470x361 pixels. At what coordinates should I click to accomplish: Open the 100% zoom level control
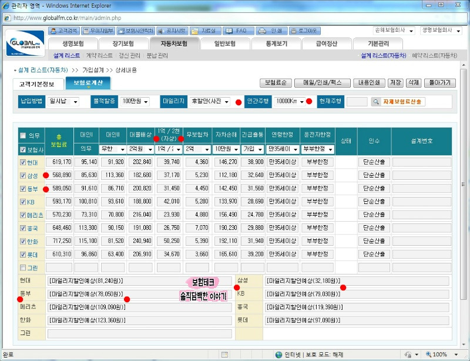tap(443, 355)
